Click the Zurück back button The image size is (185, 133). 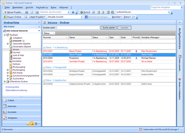tap(85, 12)
